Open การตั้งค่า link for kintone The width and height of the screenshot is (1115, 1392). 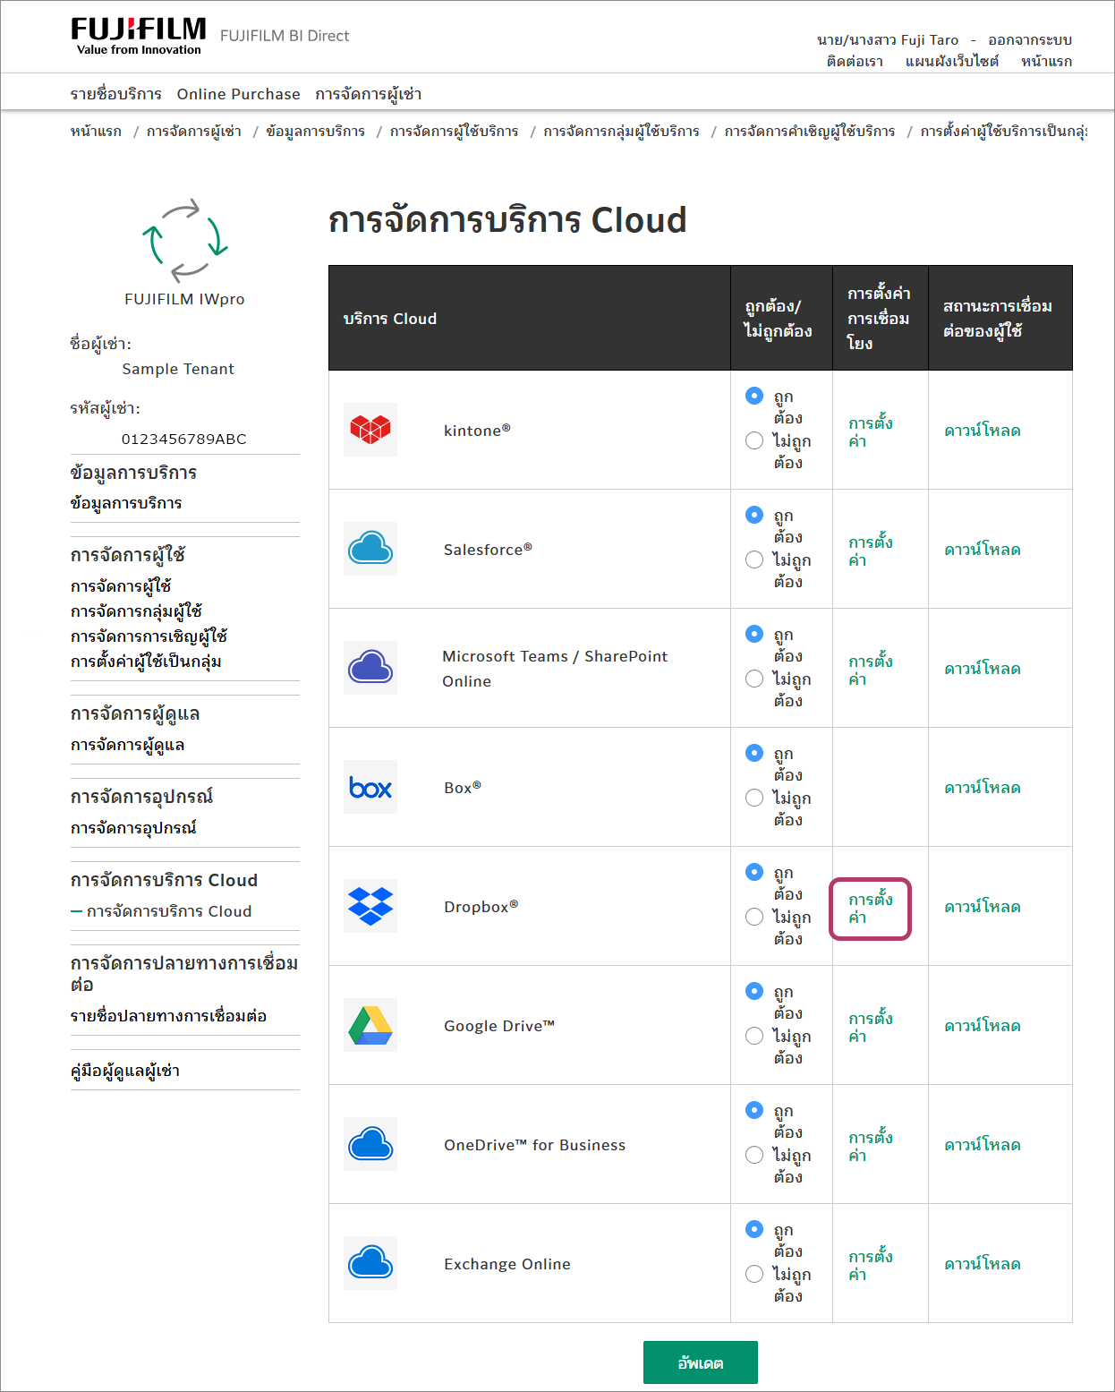pos(871,431)
